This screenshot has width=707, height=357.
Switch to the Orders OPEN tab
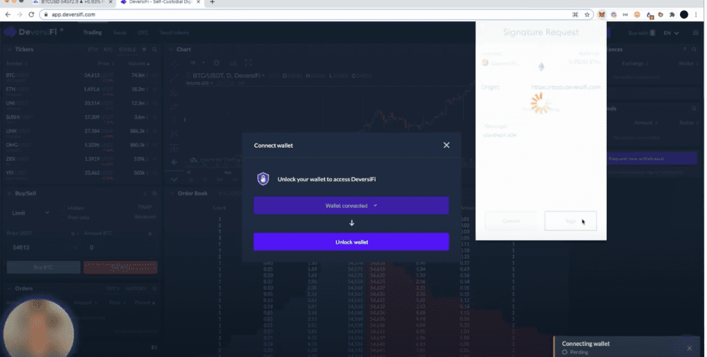point(113,289)
